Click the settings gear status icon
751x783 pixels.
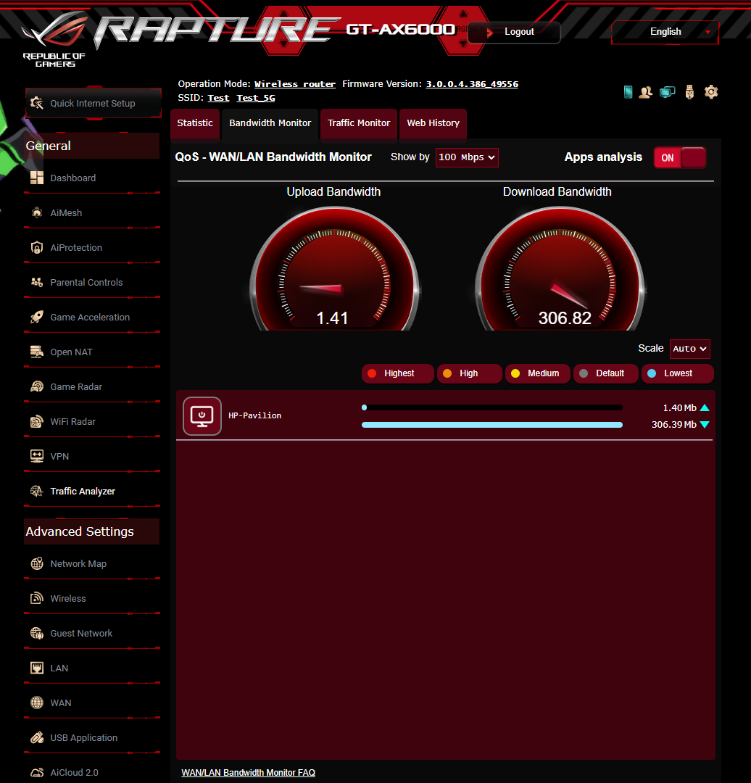[711, 92]
